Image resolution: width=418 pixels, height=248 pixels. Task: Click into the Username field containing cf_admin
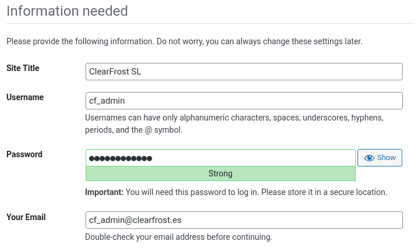tap(244, 101)
